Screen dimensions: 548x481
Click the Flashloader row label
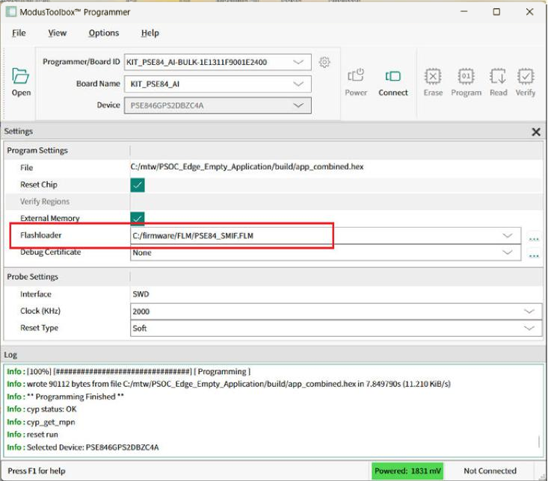pyautogui.click(x=40, y=235)
